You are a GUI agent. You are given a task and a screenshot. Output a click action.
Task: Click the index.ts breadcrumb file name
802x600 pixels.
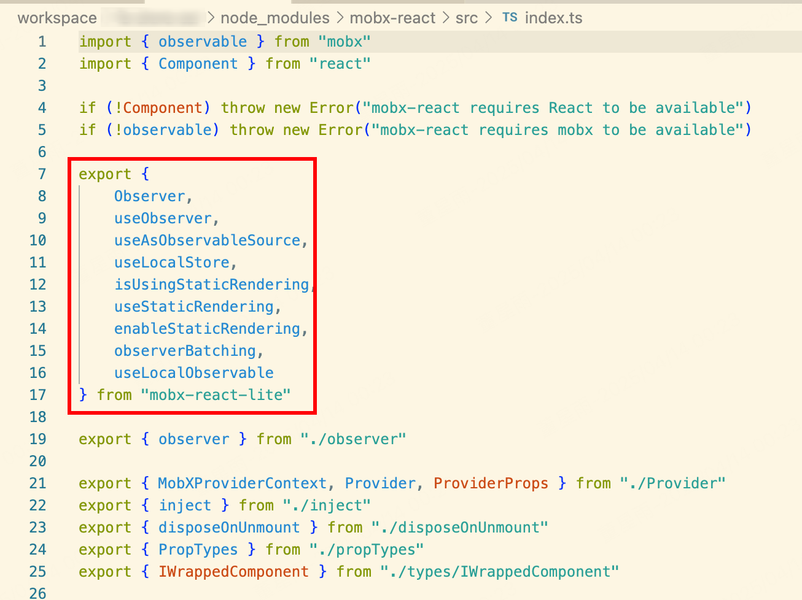554,18
